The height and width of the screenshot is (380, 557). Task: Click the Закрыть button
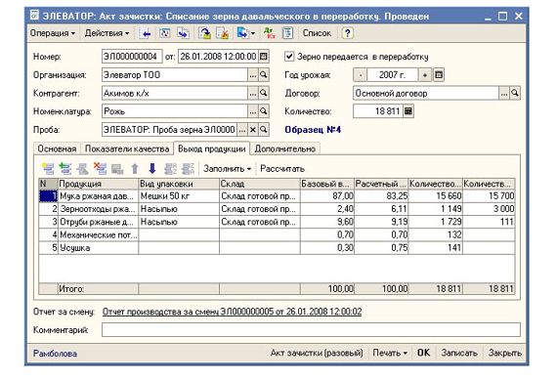pyautogui.click(x=504, y=353)
